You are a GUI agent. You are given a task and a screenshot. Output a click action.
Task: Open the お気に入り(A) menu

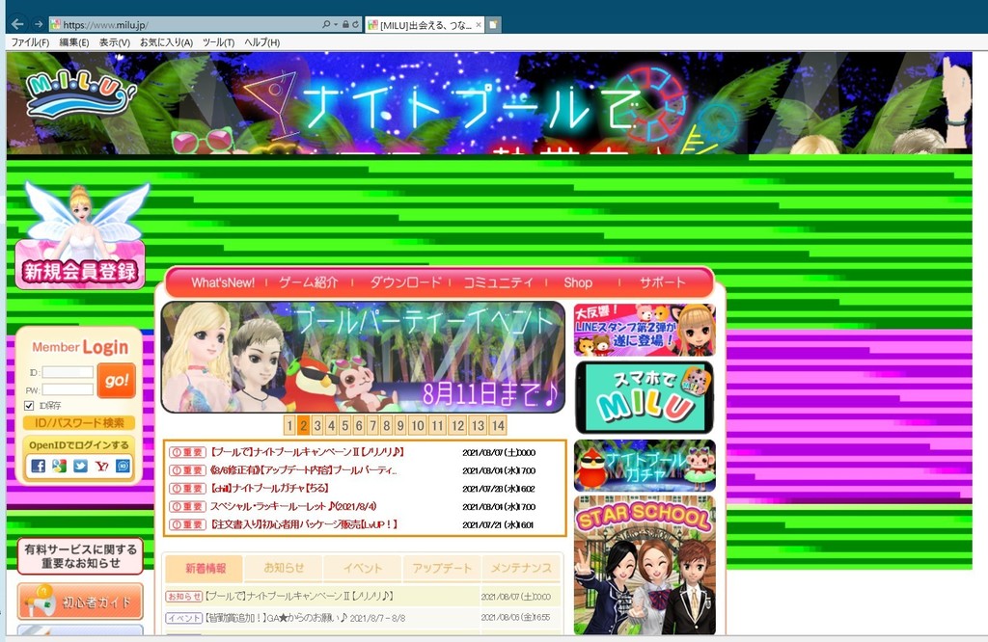(x=166, y=42)
